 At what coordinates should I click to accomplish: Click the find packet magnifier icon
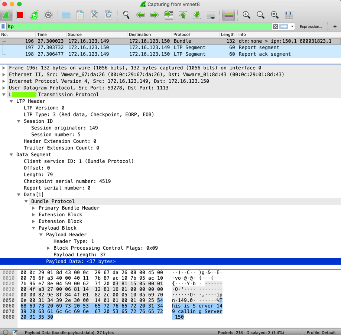(126, 15)
